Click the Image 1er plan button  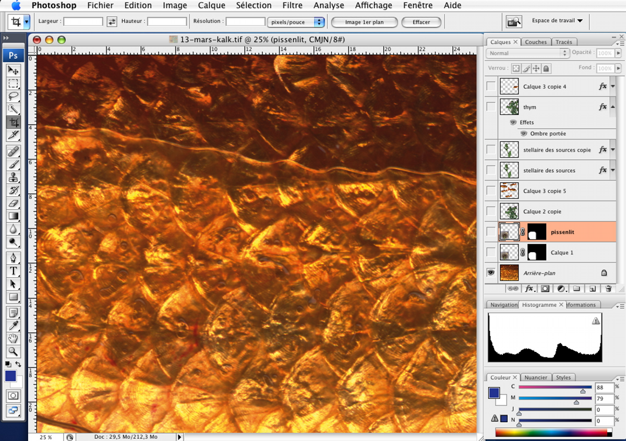(364, 22)
